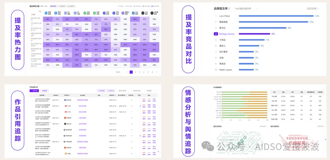The image size is (330, 160).
Task: Click the green 元宝手机 platform icon
Action: (94, 13)
